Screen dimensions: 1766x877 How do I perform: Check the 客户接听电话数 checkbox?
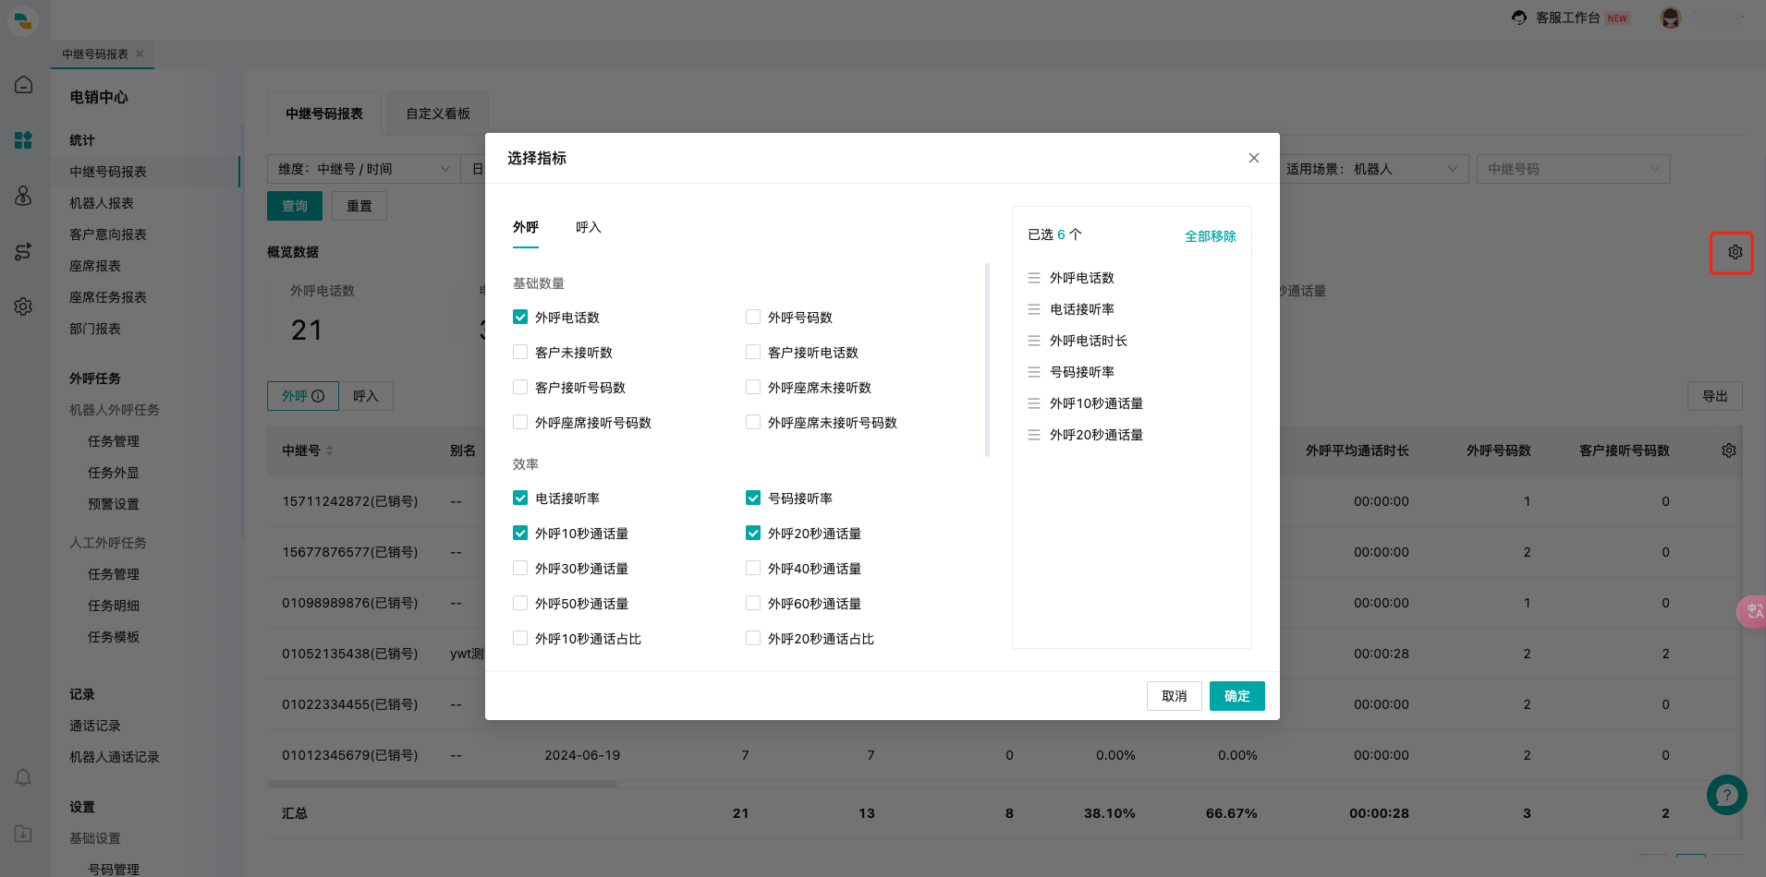pyautogui.click(x=753, y=352)
